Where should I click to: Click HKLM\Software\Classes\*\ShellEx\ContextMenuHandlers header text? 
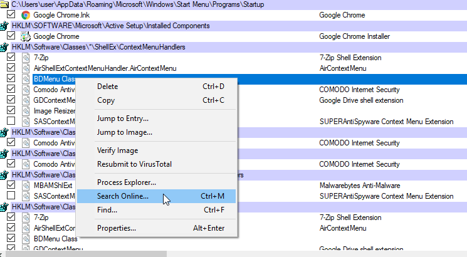98,47
